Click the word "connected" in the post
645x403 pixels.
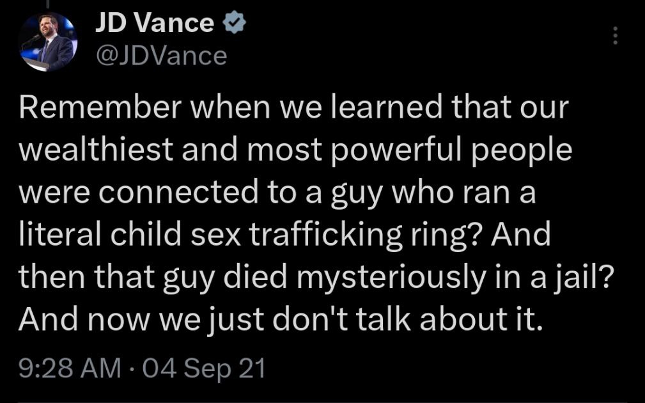click(x=178, y=192)
